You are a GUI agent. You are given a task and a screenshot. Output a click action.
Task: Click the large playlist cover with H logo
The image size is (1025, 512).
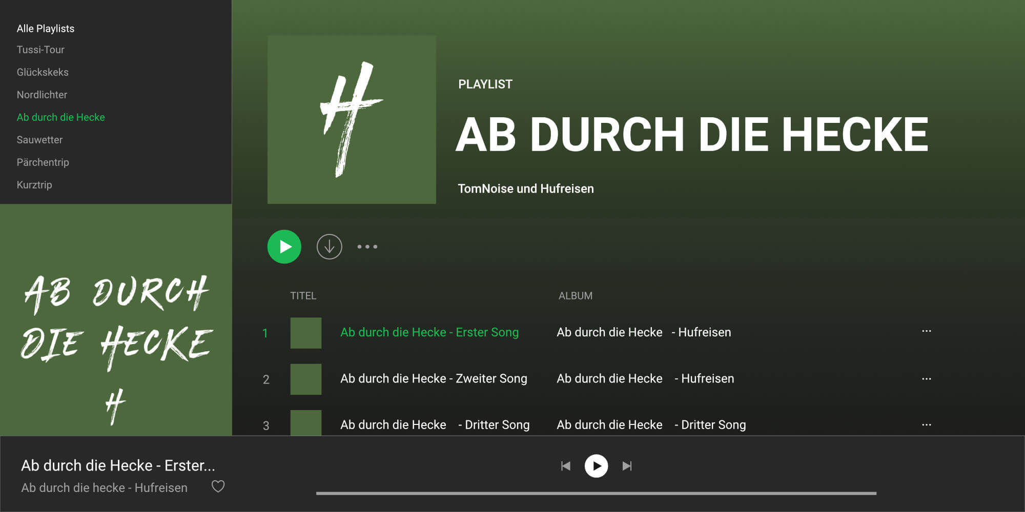(352, 119)
